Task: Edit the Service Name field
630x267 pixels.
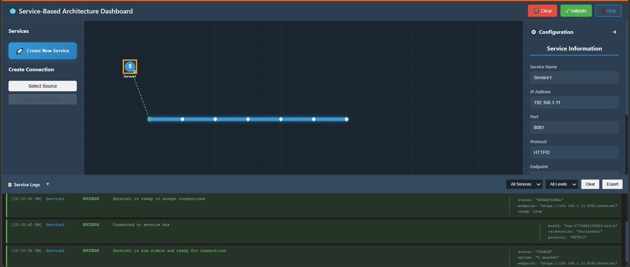Action: (x=574, y=78)
